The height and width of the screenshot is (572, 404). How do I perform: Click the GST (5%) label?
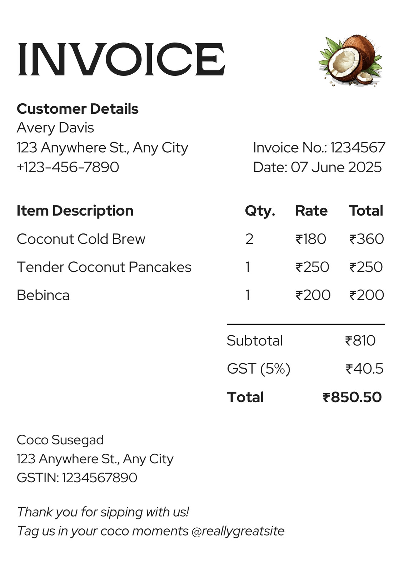coord(259,369)
